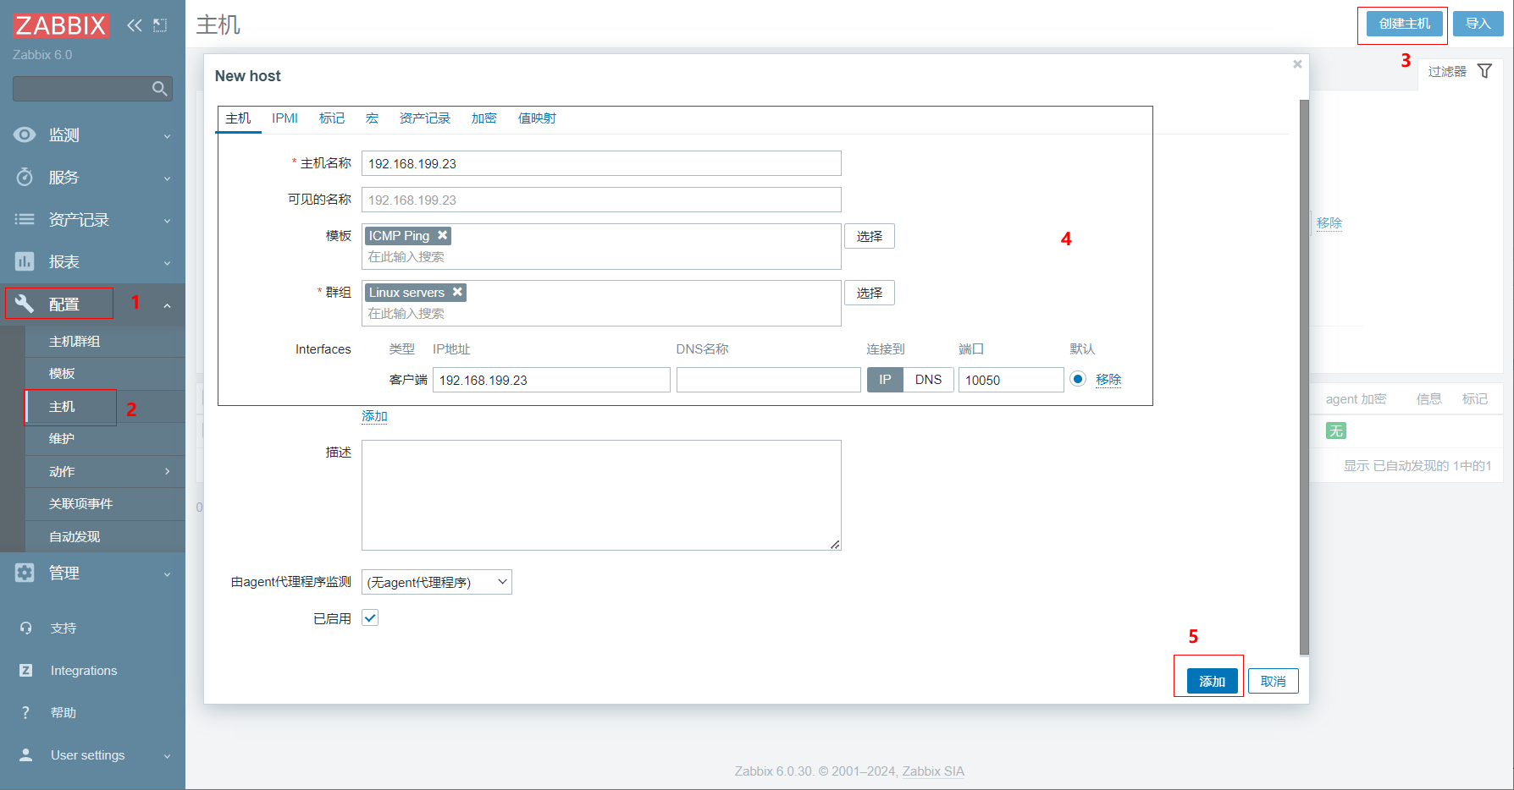Screen dimensions: 1514x790
Task: Switch to the 标记 tab
Action: (x=332, y=118)
